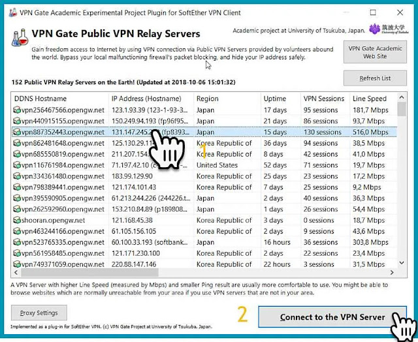
Task: Open Proxy Settings
Action: [x=39, y=313]
